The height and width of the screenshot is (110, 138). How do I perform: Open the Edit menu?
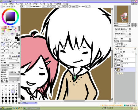coord(11,4)
